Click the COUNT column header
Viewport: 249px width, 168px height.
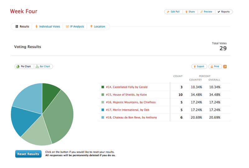point(178,76)
